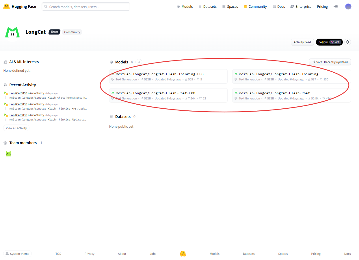
Task: Open Community in top navigation
Action: (255, 6)
